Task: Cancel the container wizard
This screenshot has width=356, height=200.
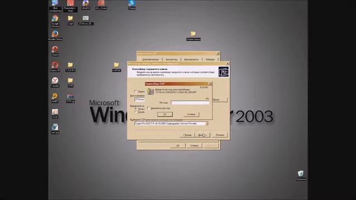Action: pos(220,135)
